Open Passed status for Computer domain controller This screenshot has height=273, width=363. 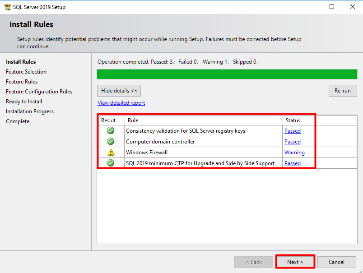[x=293, y=142]
